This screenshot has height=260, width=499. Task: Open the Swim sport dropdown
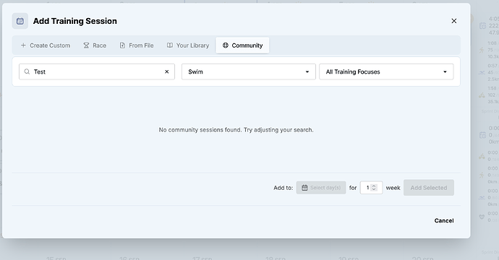point(249,71)
